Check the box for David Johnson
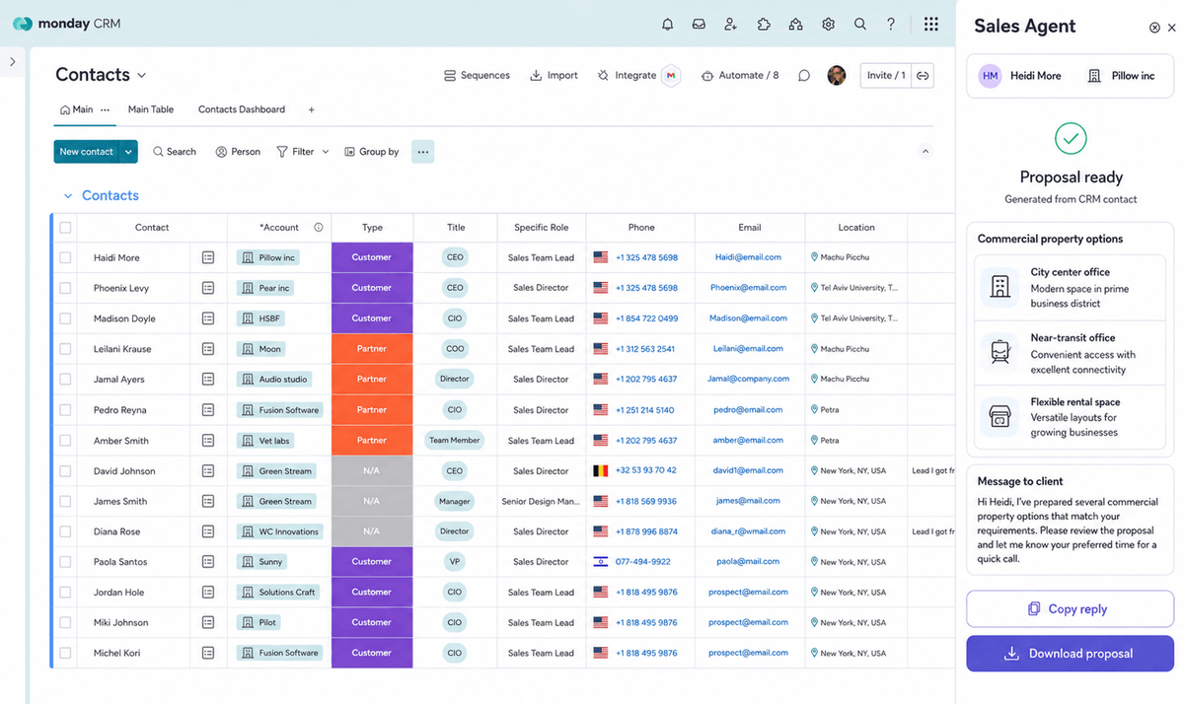The image size is (1184, 704). [65, 470]
